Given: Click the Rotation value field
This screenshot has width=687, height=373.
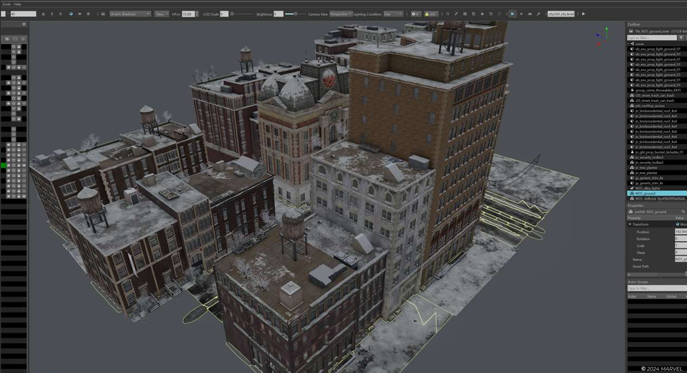Looking at the screenshot, I should click(x=681, y=239).
